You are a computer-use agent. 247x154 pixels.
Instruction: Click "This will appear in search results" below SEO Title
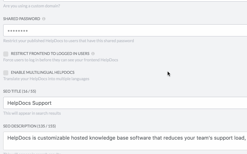point(32,113)
